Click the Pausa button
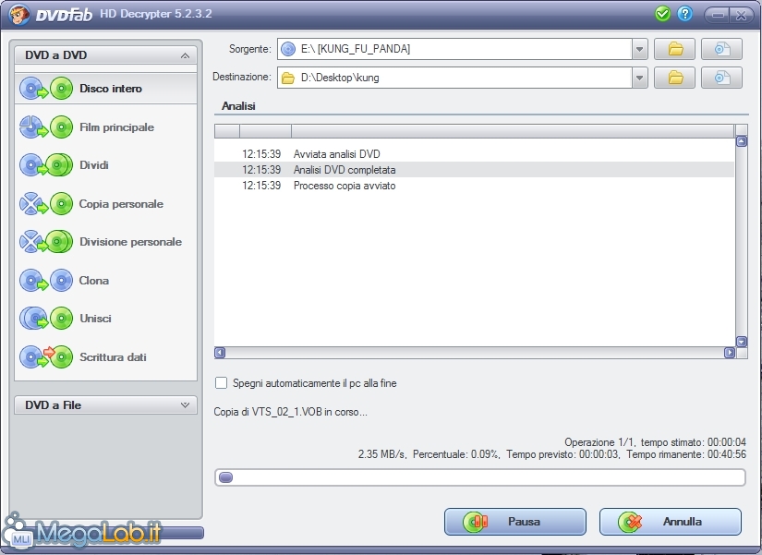This screenshot has height=555, width=762. (x=515, y=522)
